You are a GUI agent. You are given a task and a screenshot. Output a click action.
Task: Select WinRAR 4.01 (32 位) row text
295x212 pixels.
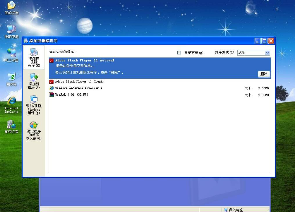pyautogui.click(x=72, y=94)
